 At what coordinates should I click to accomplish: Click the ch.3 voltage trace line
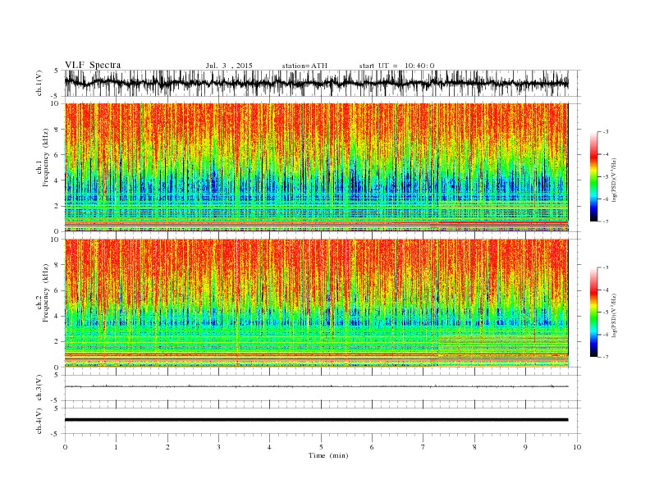[316, 386]
